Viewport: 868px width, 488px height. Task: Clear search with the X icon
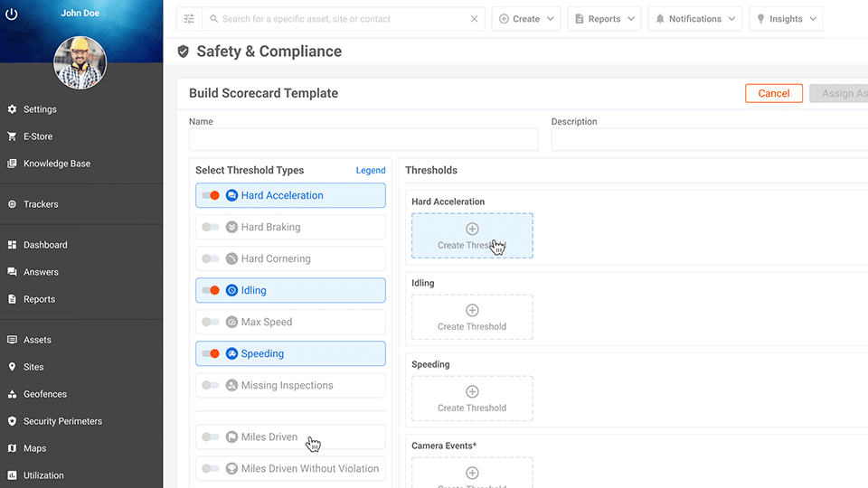pos(475,19)
